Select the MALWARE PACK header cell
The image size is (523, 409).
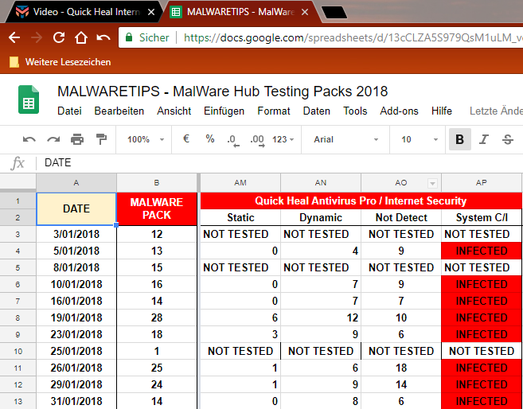(x=157, y=209)
